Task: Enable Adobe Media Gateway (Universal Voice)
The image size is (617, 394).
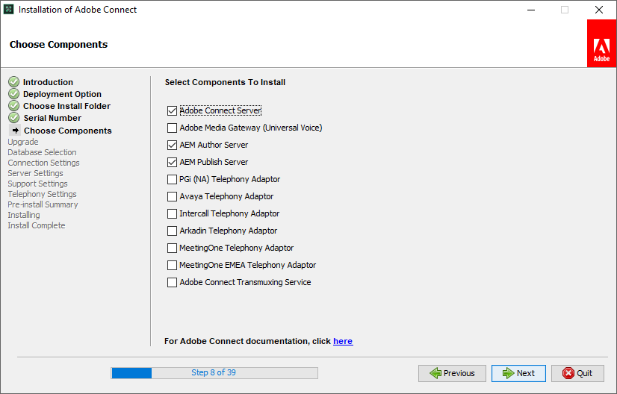Action: (x=172, y=128)
